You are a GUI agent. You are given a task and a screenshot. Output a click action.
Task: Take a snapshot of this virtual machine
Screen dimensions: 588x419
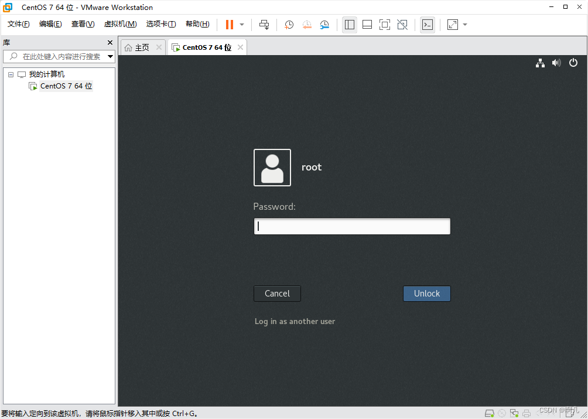pyautogui.click(x=289, y=25)
